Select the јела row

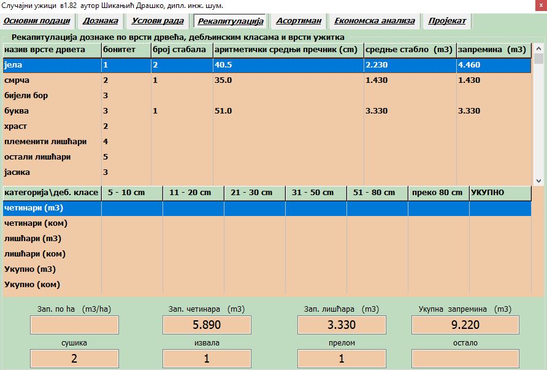(x=267, y=65)
